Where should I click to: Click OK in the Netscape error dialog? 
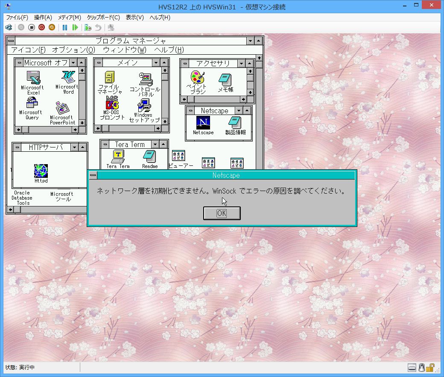[222, 213]
